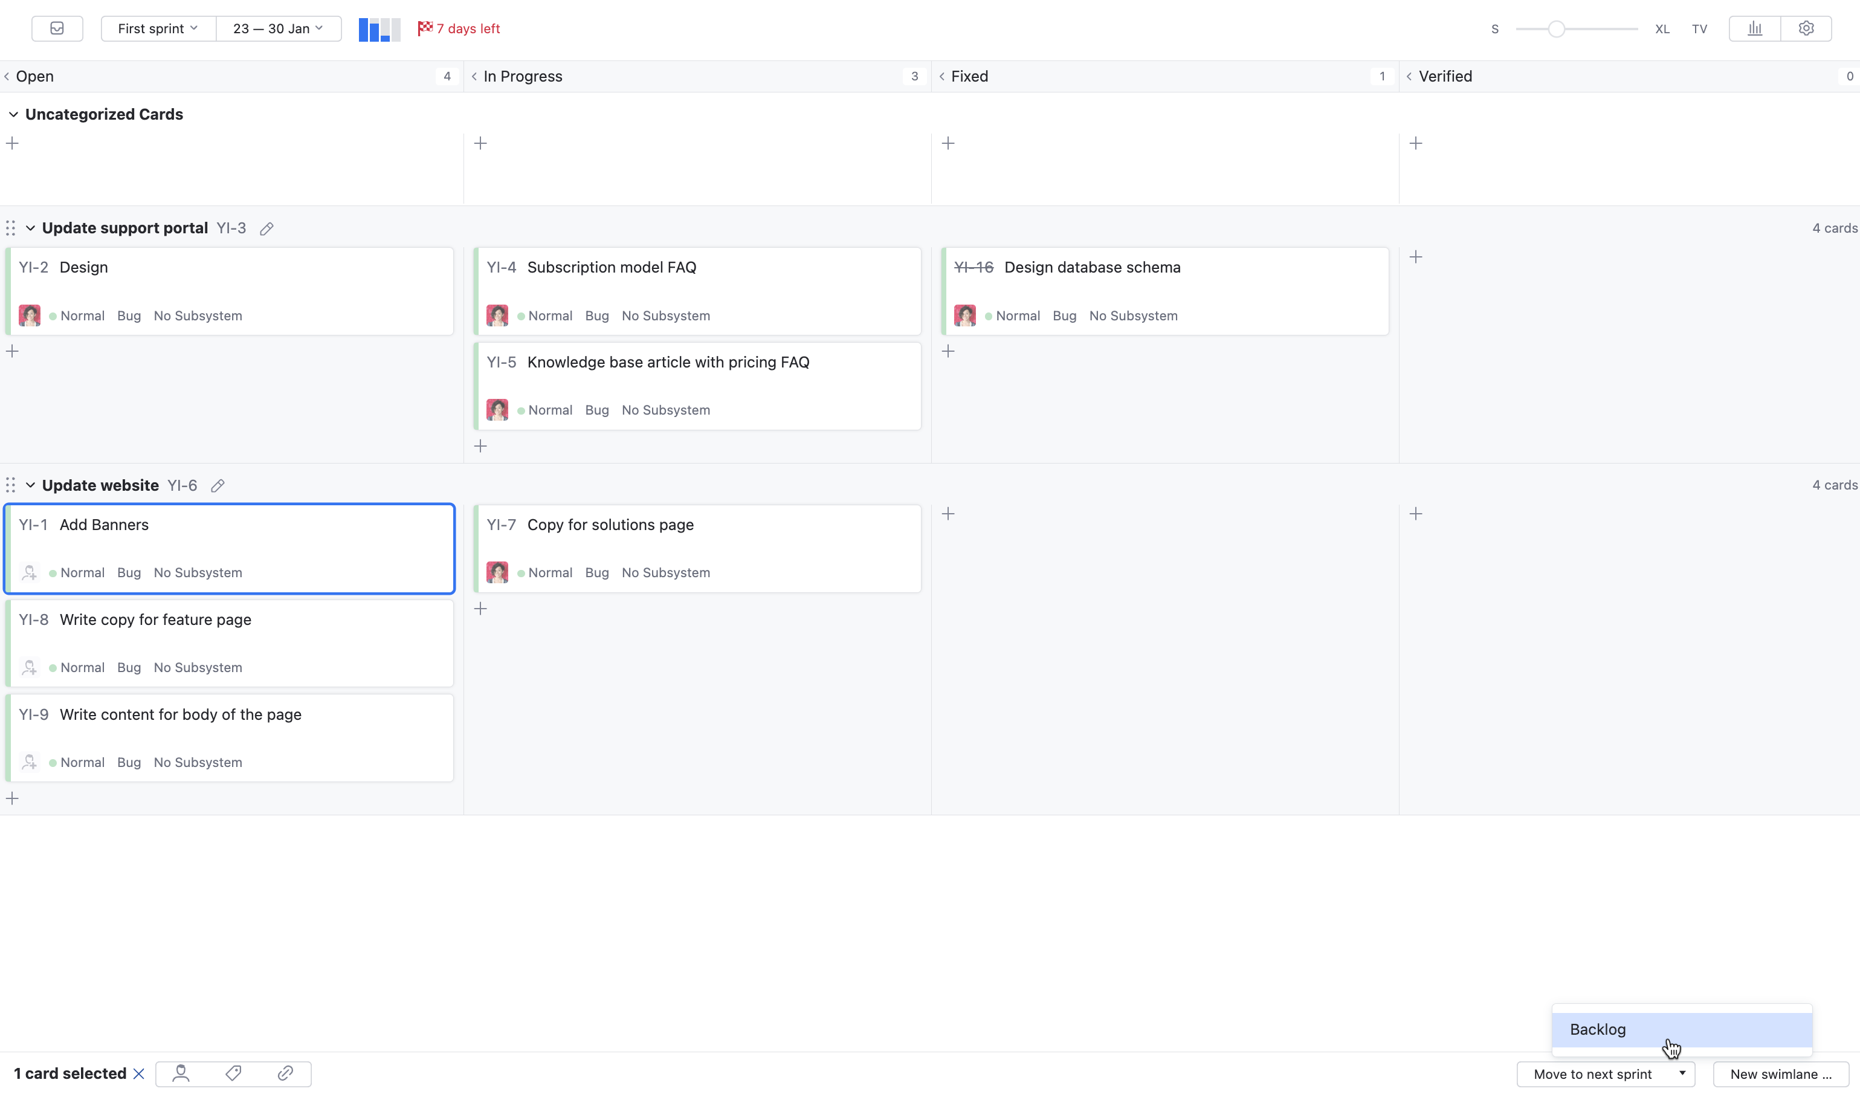The image size is (1860, 1100).
Task: Click the tag icon in the selection toolbar
Action: pos(233,1073)
